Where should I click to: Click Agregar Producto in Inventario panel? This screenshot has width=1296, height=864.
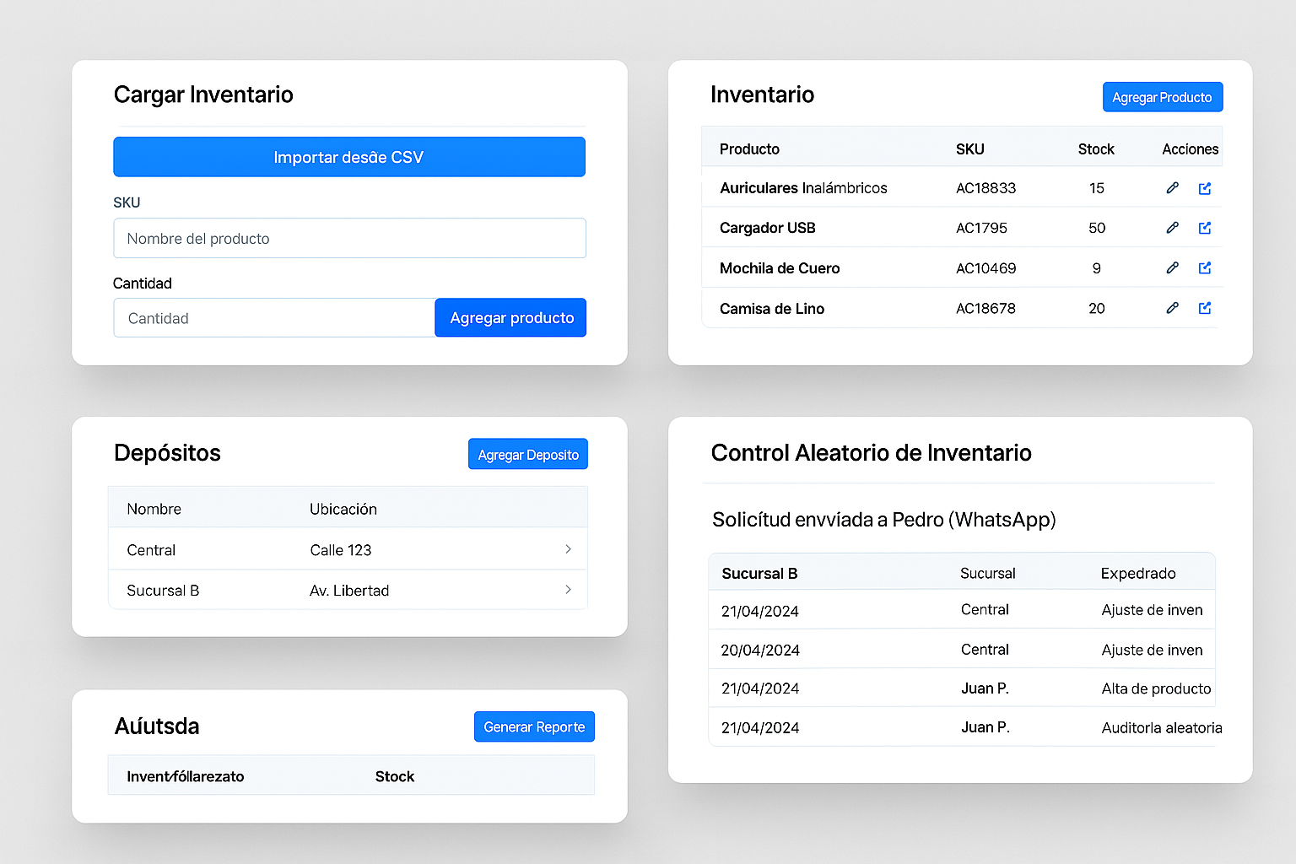click(x=1162, y=97)
